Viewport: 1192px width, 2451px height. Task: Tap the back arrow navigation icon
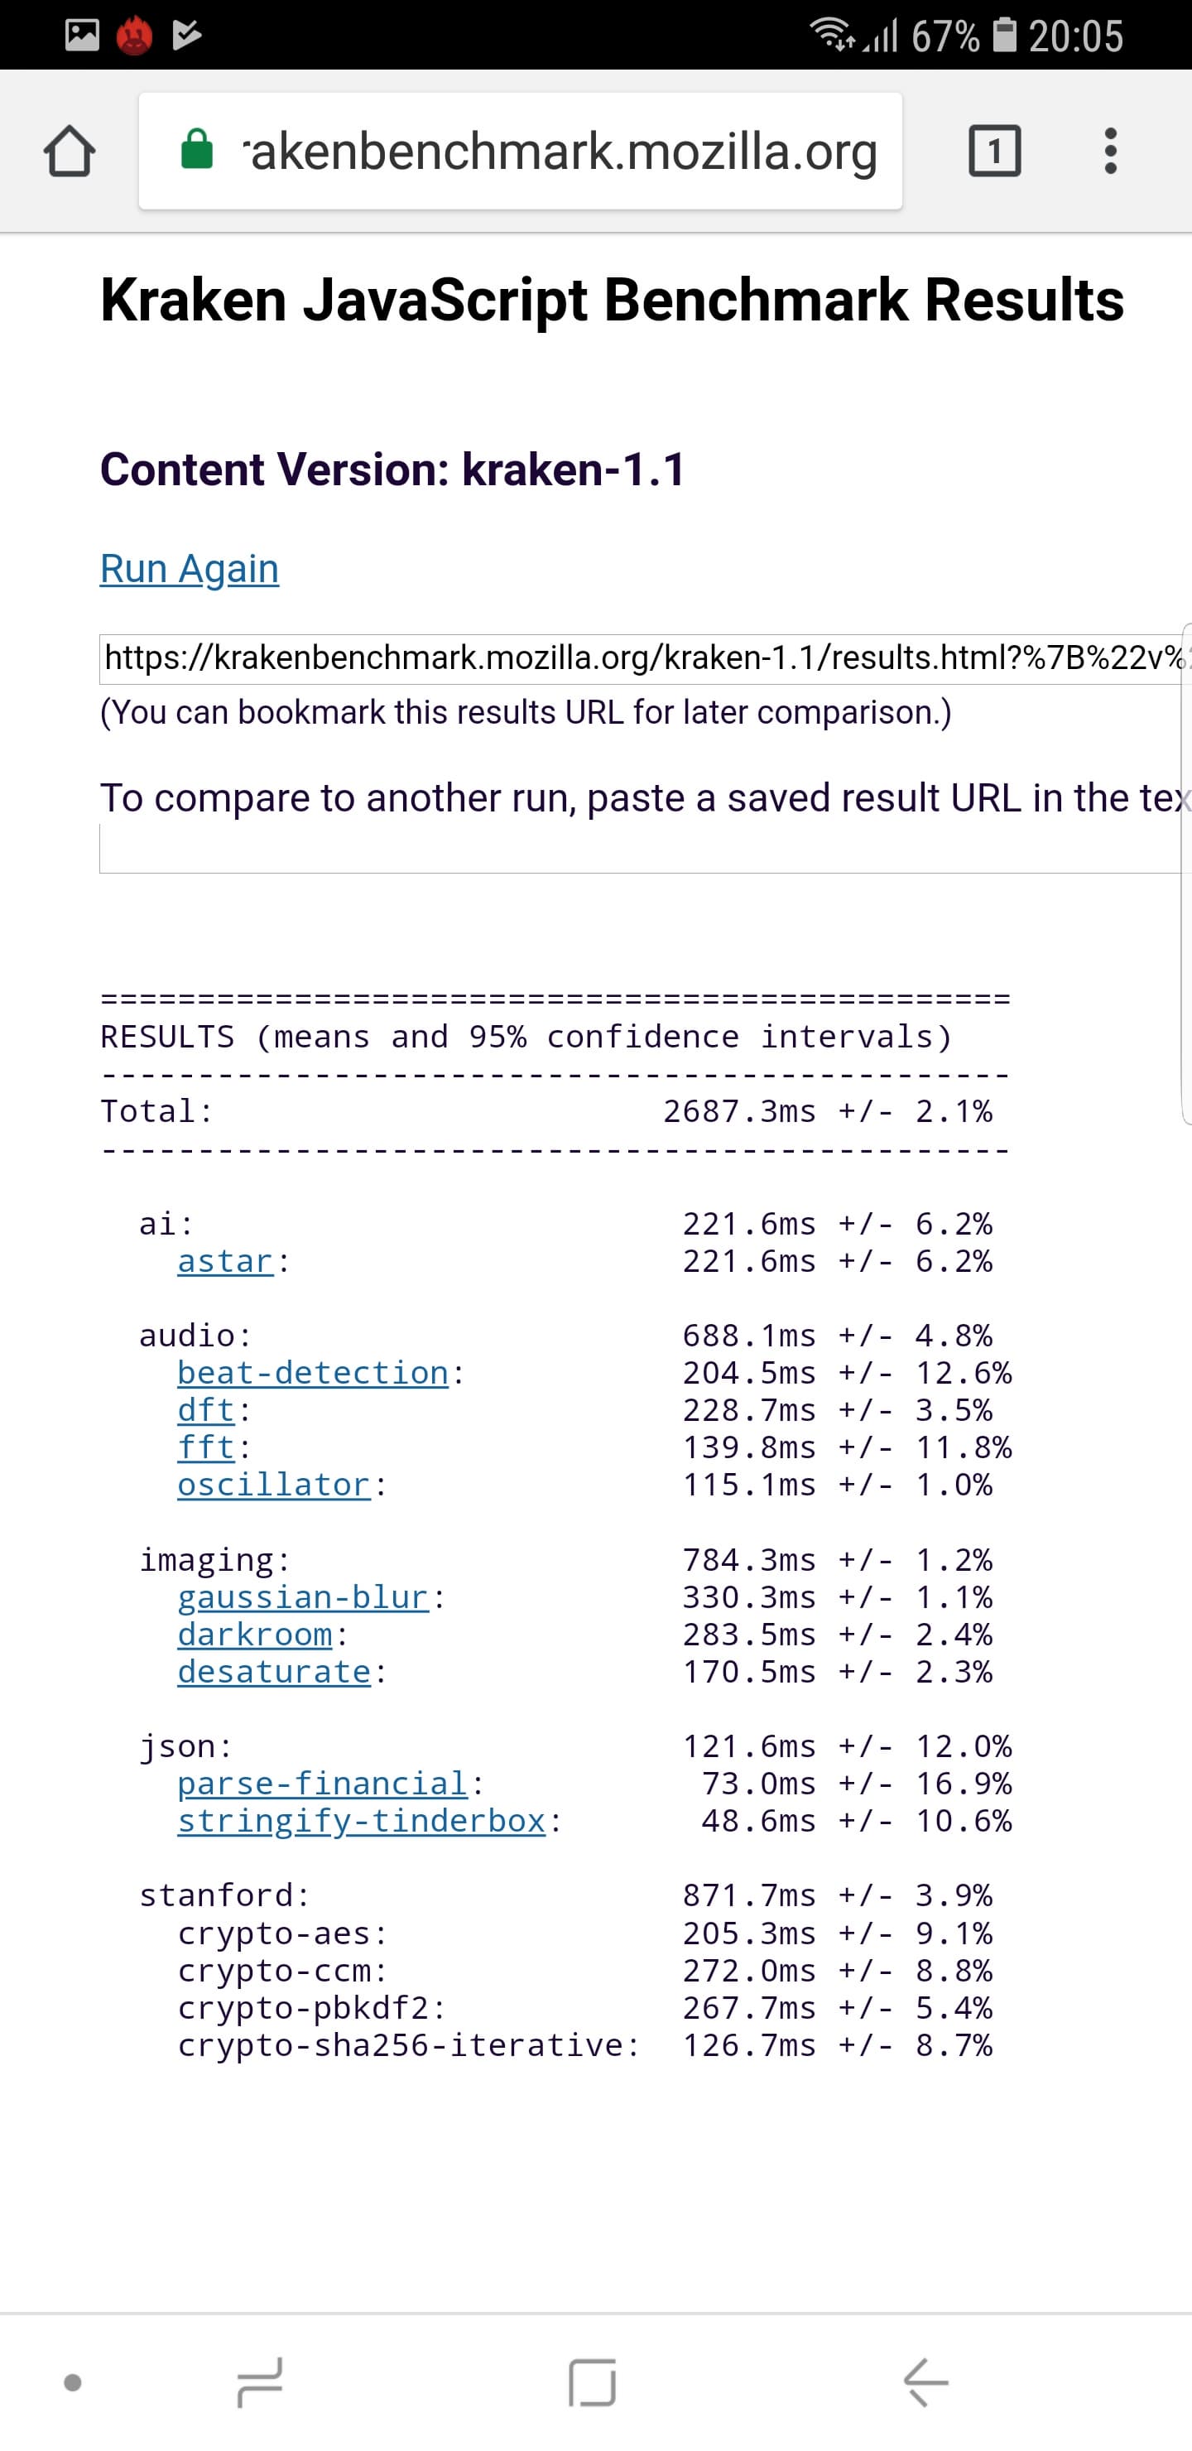(x=925, y=2382)
